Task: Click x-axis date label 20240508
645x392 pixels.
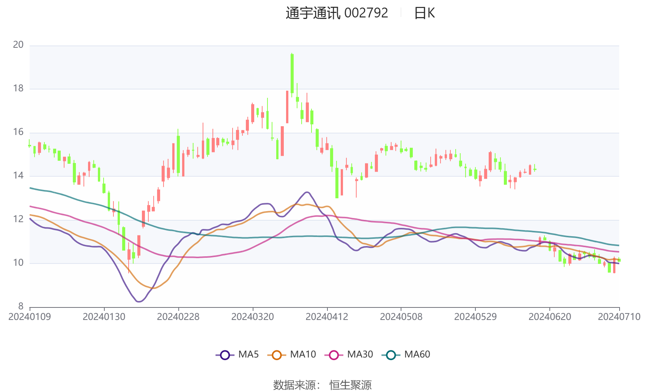Action: pos(401,317)
